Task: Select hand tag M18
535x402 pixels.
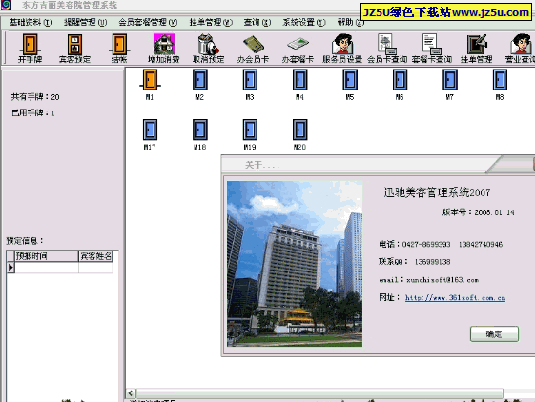Action: tap(200, 134)
